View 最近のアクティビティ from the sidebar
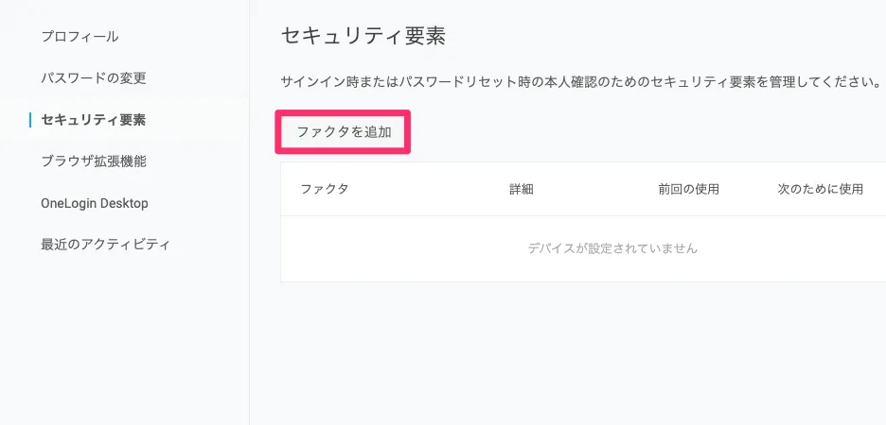The image size is (886, 425). [x=105, y=245]
